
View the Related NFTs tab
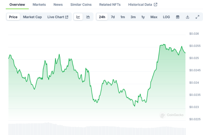point(110,5)
